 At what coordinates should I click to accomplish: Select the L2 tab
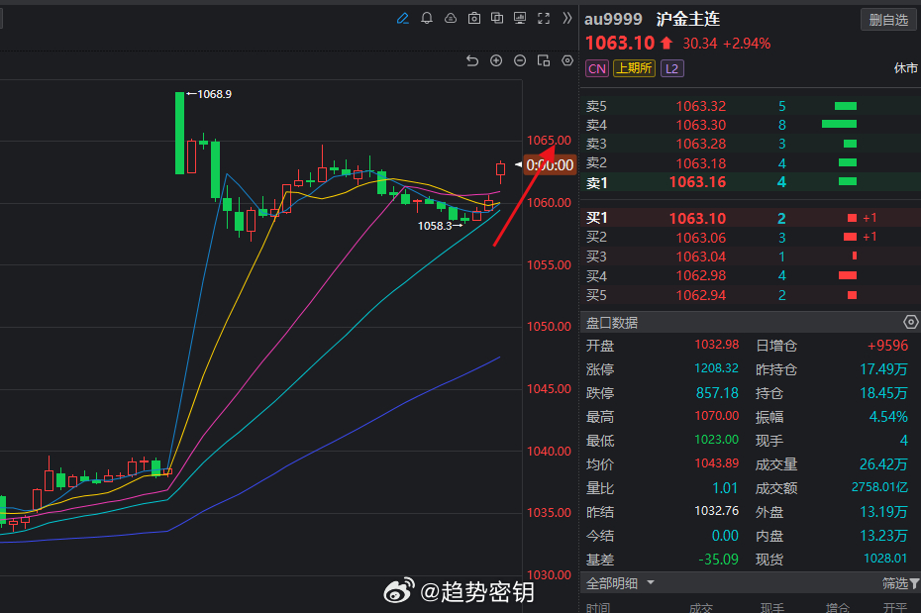point(671,68)
